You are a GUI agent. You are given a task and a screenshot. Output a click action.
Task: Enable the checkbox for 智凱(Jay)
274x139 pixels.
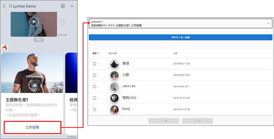click(x=95, y=98)
